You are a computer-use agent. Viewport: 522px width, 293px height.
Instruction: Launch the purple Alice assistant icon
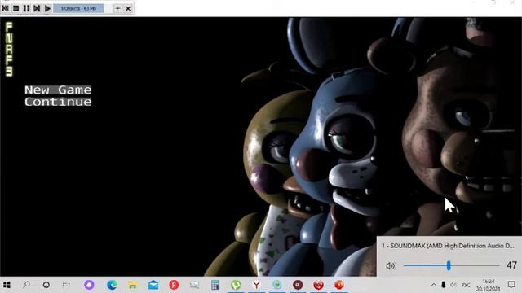point(89,285)
